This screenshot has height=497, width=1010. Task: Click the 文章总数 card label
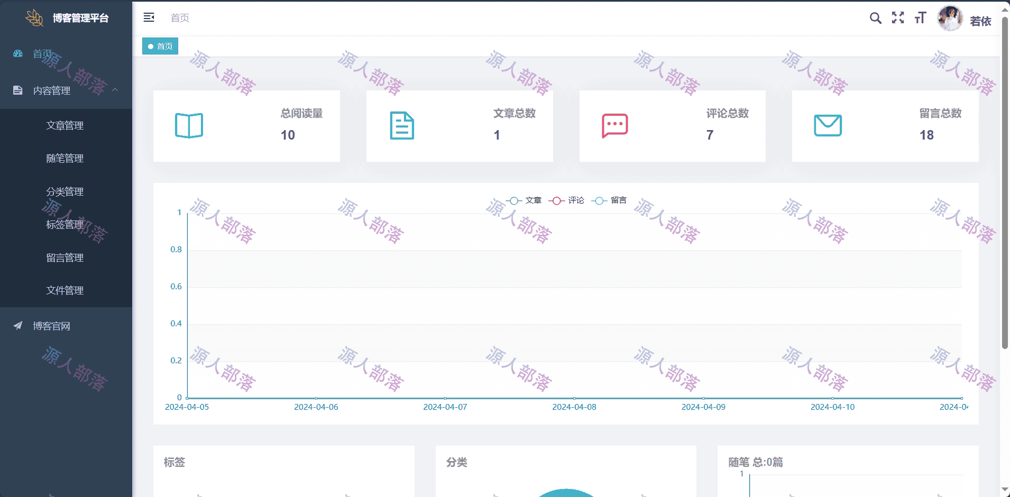[515, 113]
